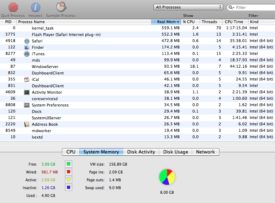The image size is (275, 203).
Task: Click the green Free memory swatch
Action: coord(69,164)
